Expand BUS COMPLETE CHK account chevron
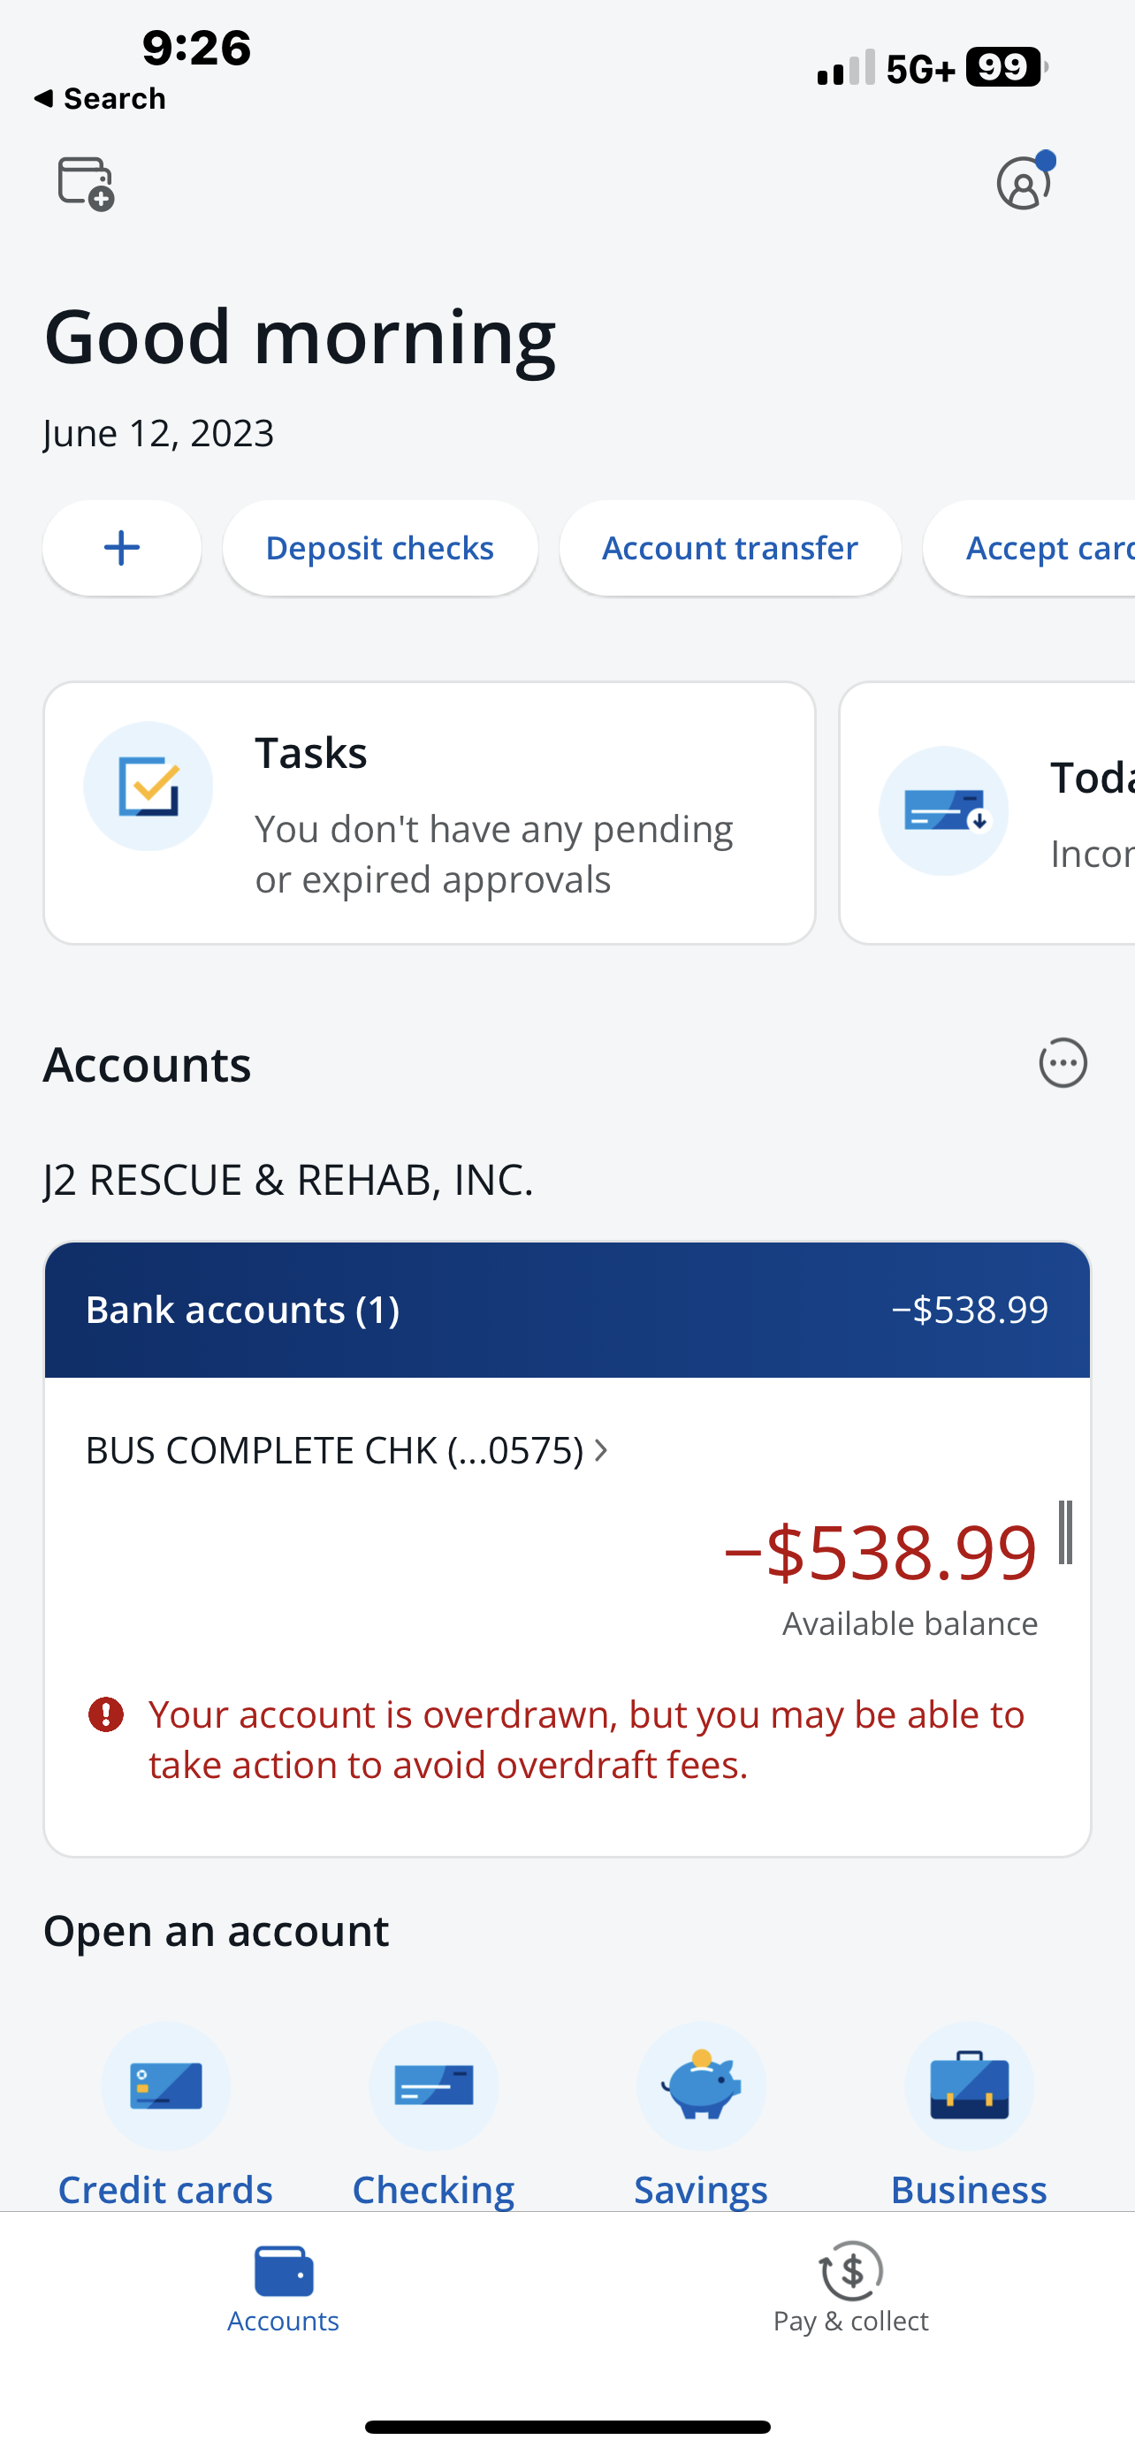This screenshot has height=2455, width=1135. 601,1450
